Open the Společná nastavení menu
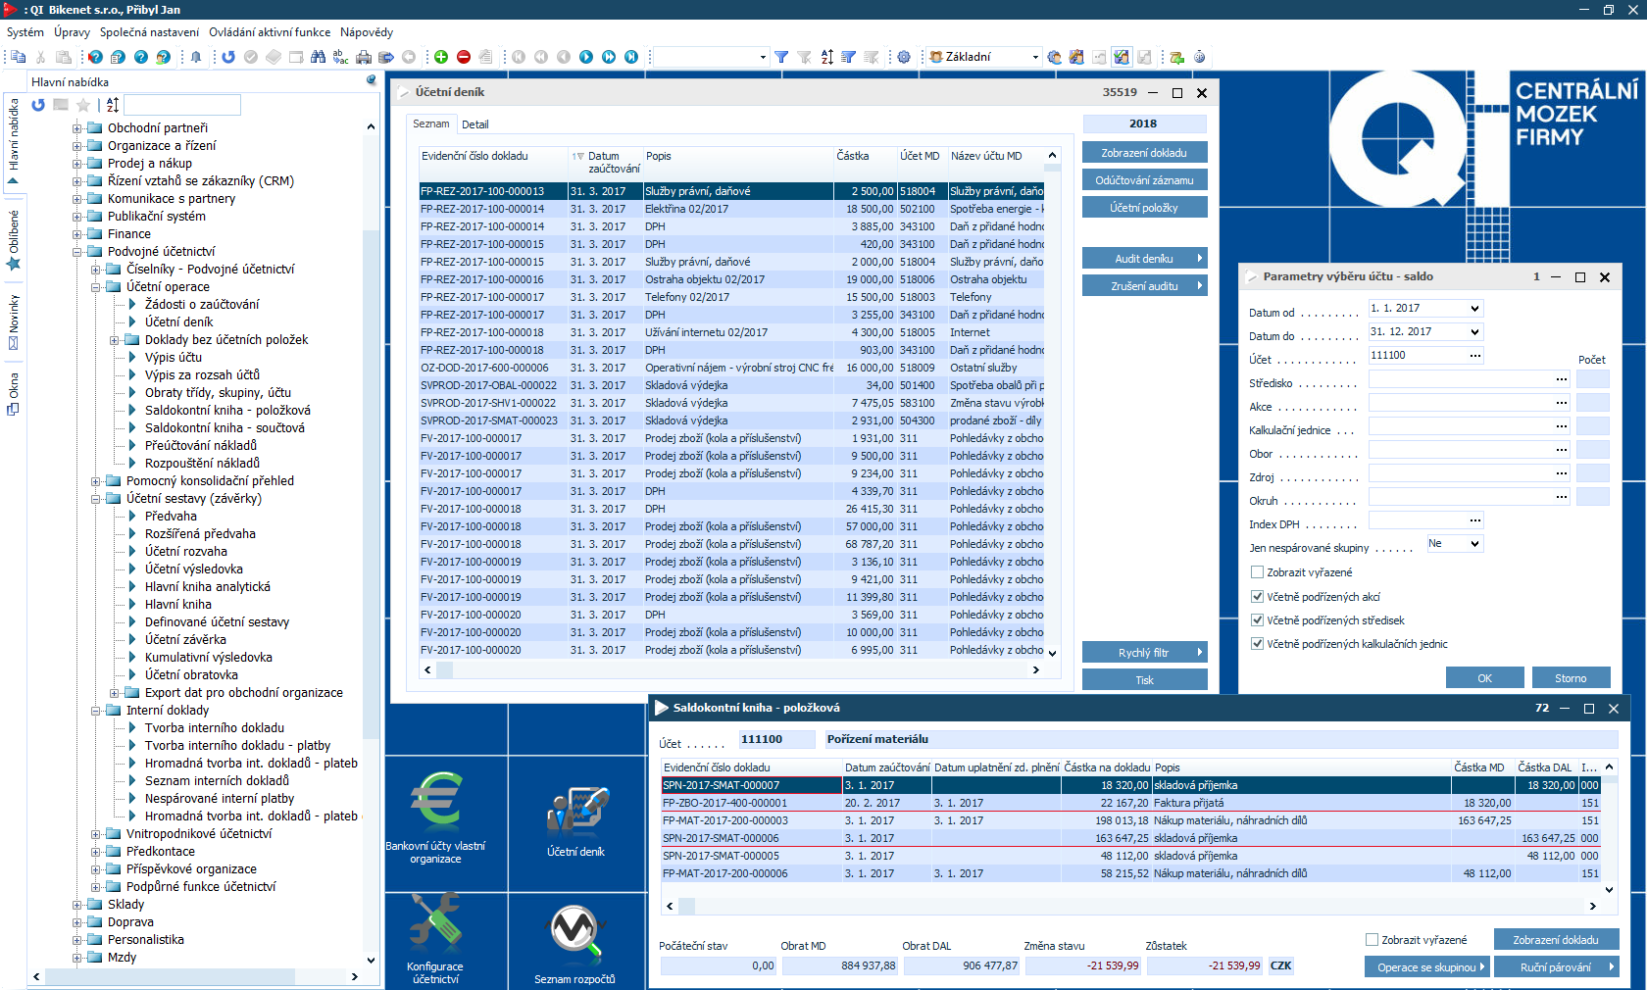The height and width of the screenshot is (990, 1647). coord(149,32)
